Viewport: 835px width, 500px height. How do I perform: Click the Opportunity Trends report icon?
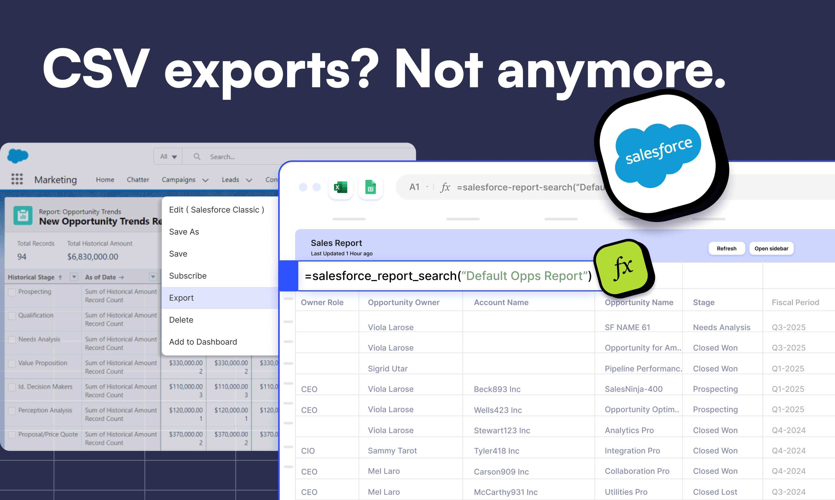(23, 215)
